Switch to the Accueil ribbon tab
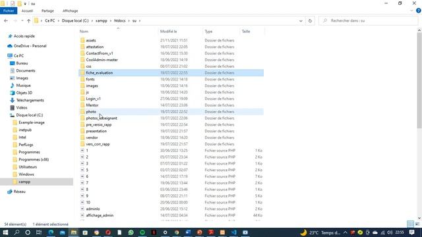Image resolution: width=422 pixels, height=237 pixels. point(27,11)
